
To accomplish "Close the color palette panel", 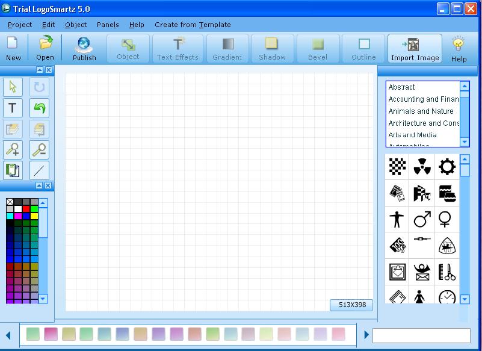I will point(48,185).
